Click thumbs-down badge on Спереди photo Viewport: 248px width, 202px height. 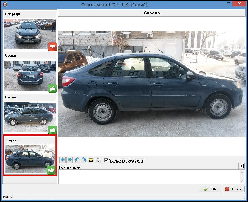point(52,47)
